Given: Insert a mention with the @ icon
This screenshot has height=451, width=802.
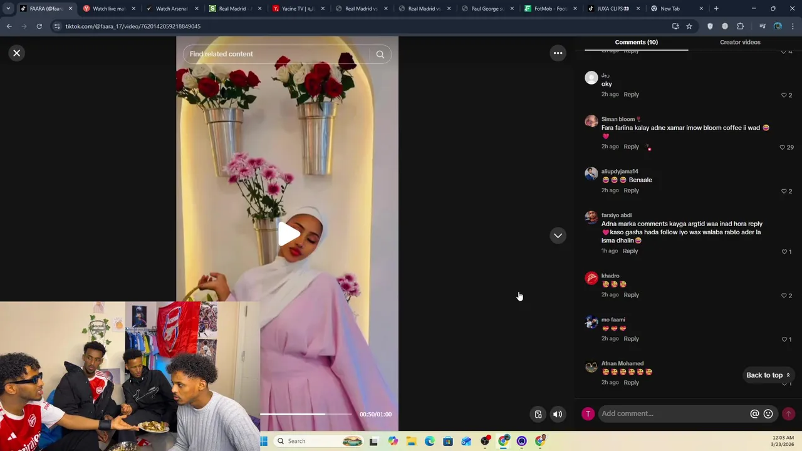Looking at the screenshot, I should pyautogui.click(x=754, y=414).
